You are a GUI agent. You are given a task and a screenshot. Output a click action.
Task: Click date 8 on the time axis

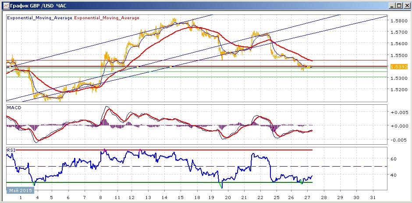pyautogui.click(x=101, y=197)
